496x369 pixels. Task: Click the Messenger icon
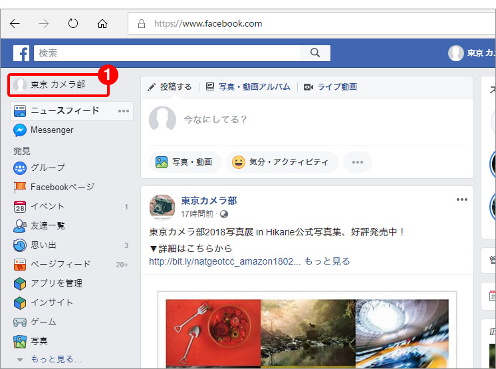pyautogui.click(x=19, y=130)
